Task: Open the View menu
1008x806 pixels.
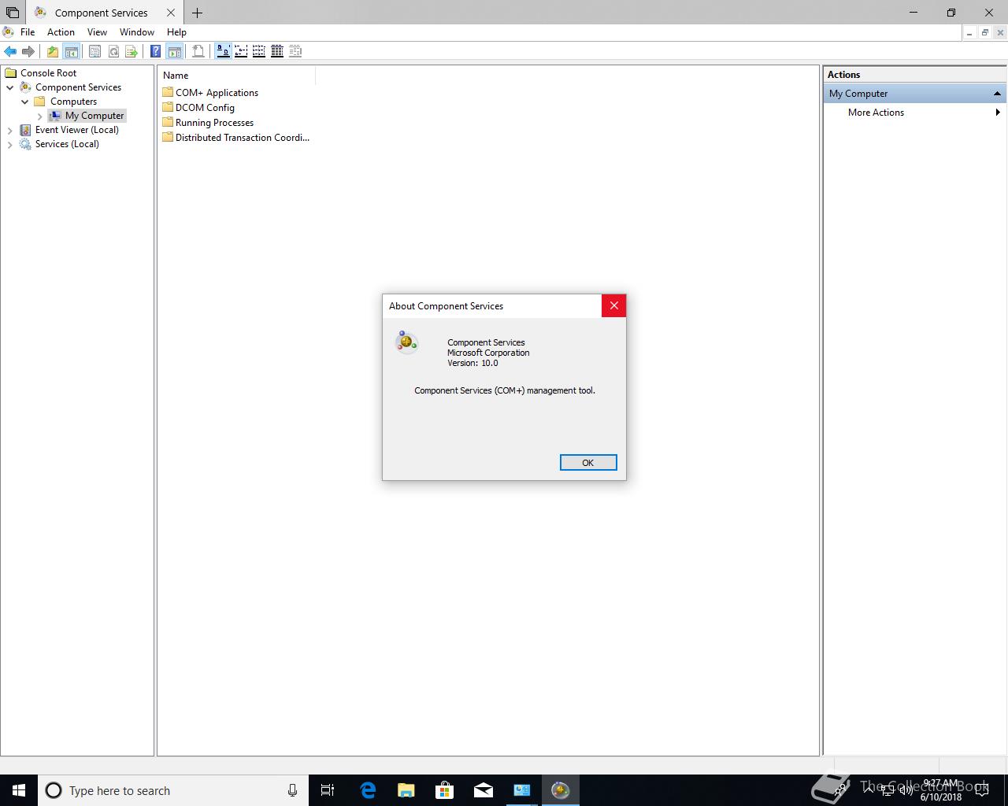Action: click(97, 32)
